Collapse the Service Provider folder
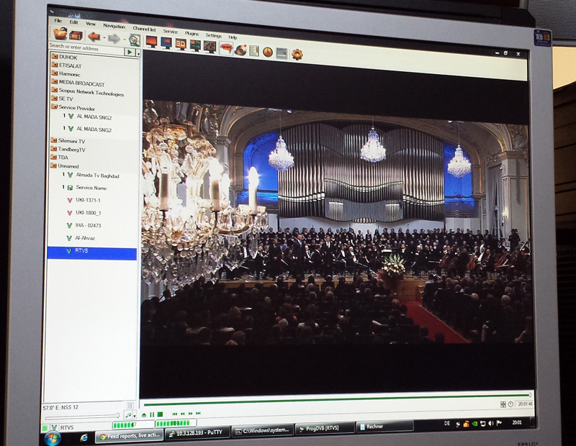The height and width of the screenshot is (446, 576). (x=55, y=108)
